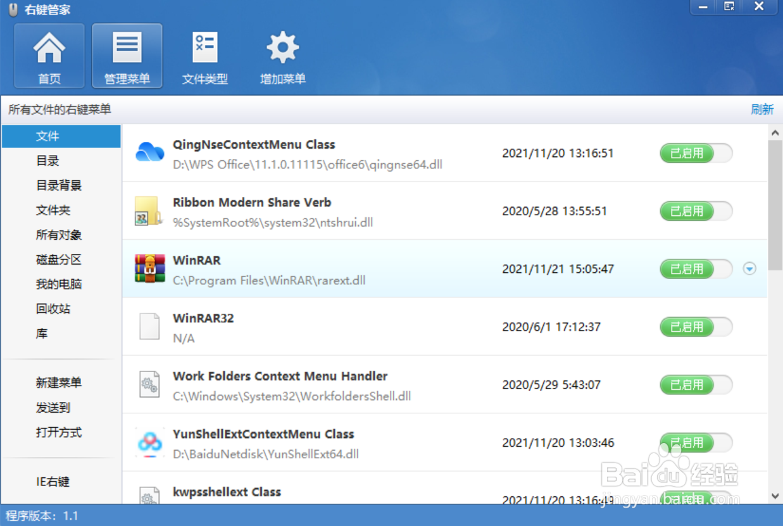The image size is (783, 526).
Task: Minimize the 右键管家 window
Action: coord(703,6)
